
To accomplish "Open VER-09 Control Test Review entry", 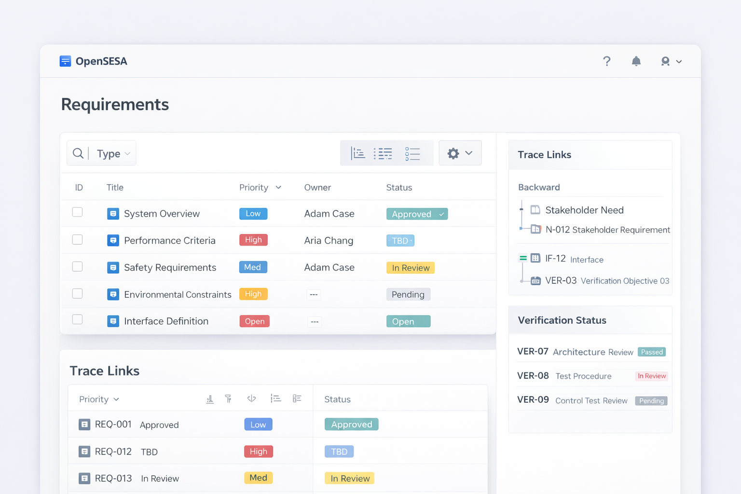I will pos(592,400).
